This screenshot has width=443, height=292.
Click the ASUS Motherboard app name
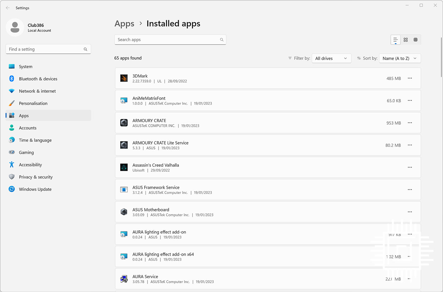click(151, 210)
